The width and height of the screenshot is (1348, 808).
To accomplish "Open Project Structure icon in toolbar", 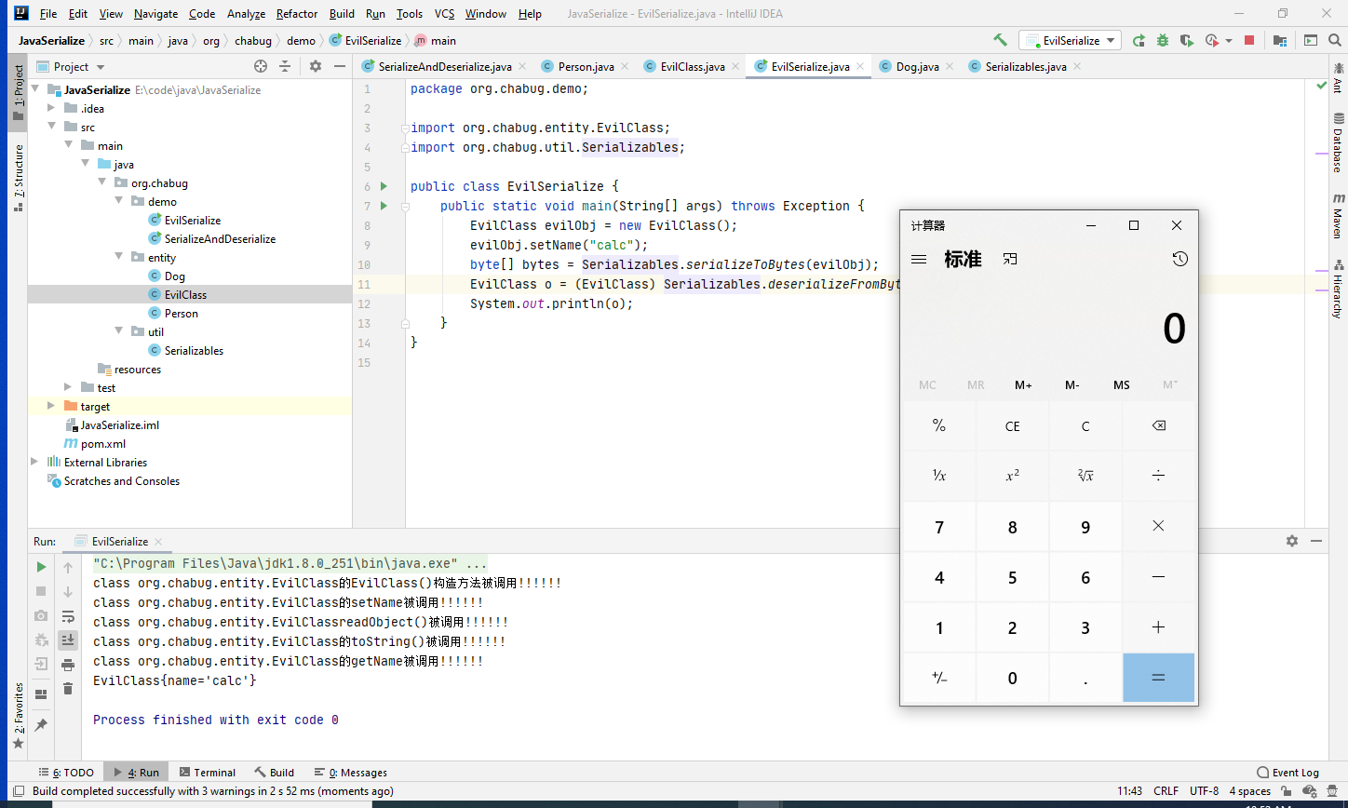I will 1280,40.
